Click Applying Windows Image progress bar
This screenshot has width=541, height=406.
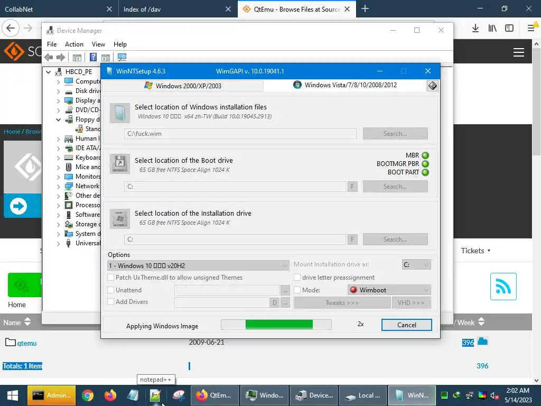click(276, 325)
